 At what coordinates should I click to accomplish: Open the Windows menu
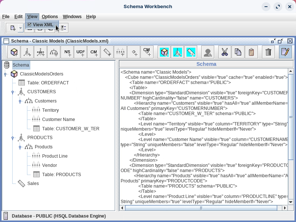point(72,17)
